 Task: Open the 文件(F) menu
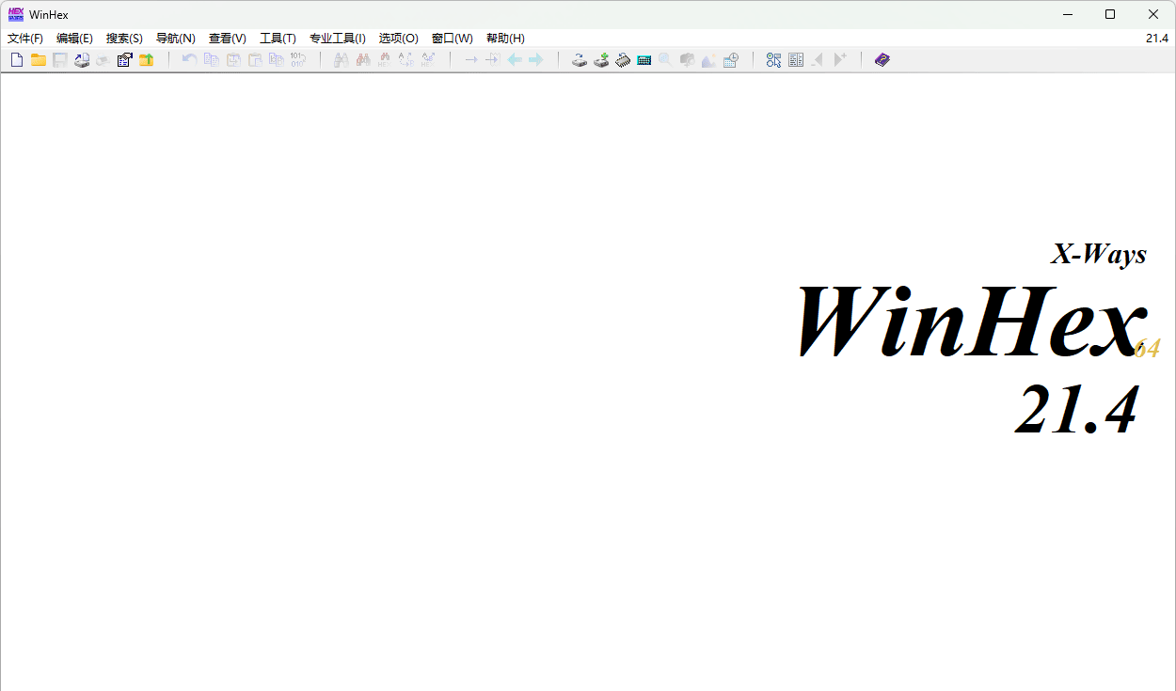pyautogui.click(x=25, y=39)
